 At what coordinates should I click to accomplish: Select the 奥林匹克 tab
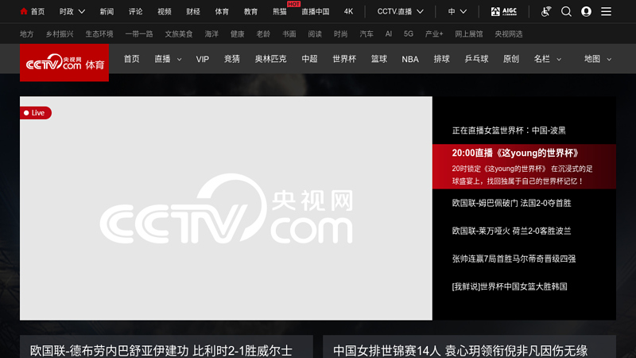pyautogui.click(x=270, y=59)
